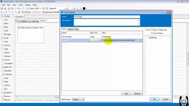Open the font color dropdown arrow
Screen dimensions: 189x106
tap(86, 9)
